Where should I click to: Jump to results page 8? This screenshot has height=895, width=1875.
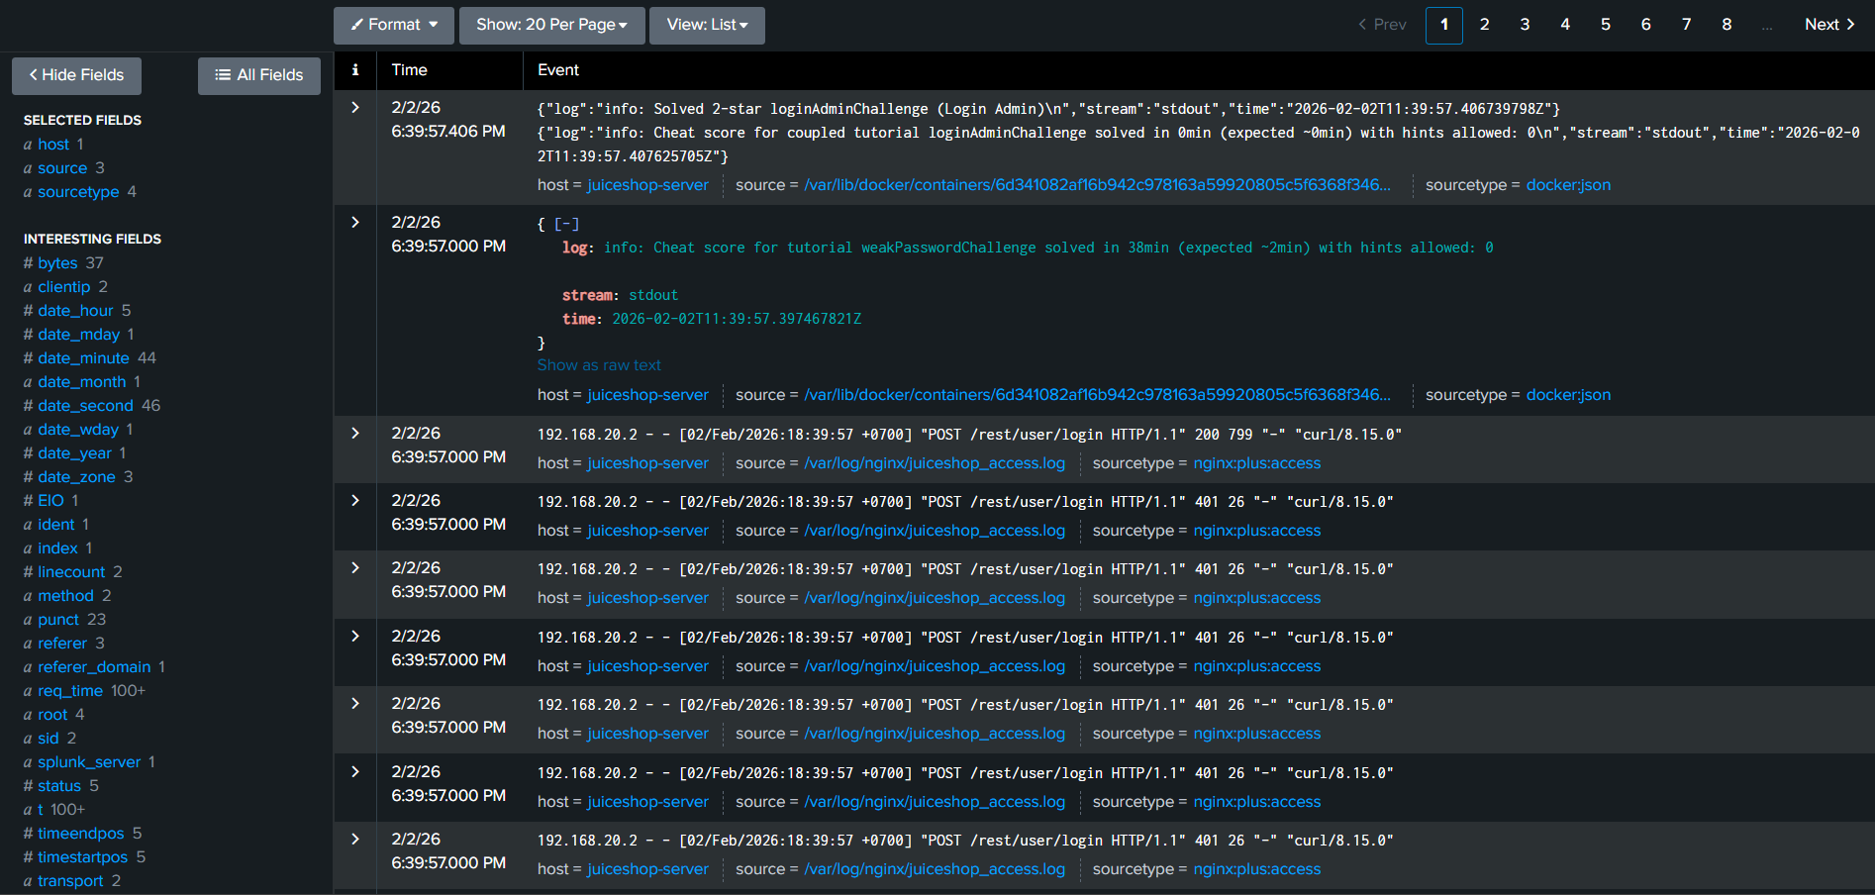[x=1727, y=25]
